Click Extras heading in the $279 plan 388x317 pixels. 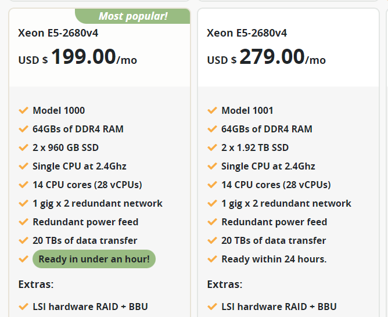click(225, 284)
